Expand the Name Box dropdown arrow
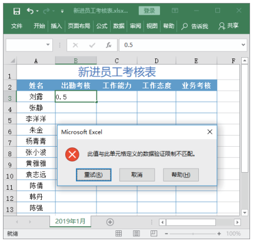 point(48,45)
